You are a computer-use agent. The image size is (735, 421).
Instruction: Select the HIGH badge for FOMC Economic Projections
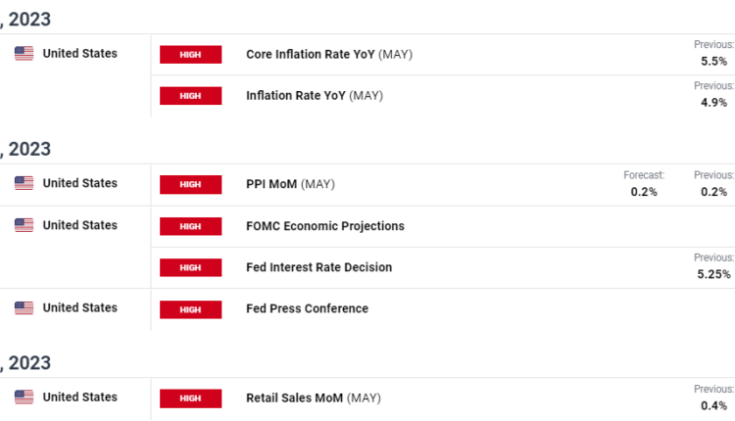click(x=191, y=226)
